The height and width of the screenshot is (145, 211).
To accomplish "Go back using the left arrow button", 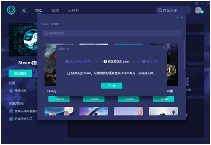I will 24,10.
